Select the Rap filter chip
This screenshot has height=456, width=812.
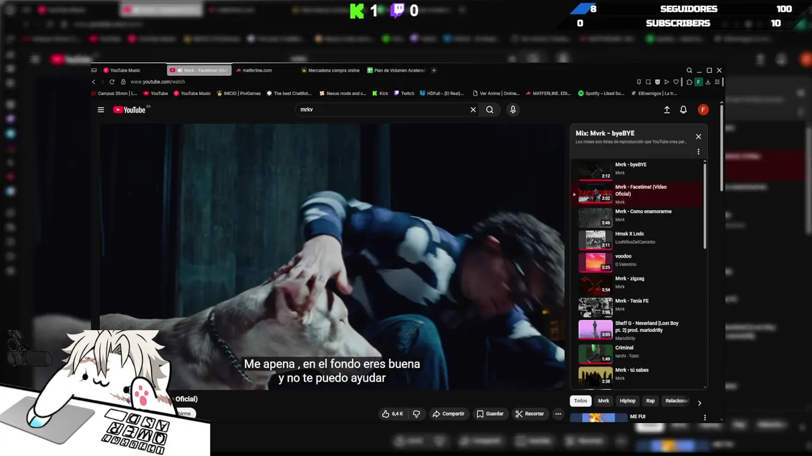pyautogui.click(x=650, y=401)
